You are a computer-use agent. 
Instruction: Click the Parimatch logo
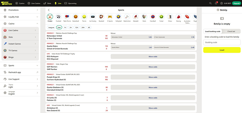(x=7, y=3)
